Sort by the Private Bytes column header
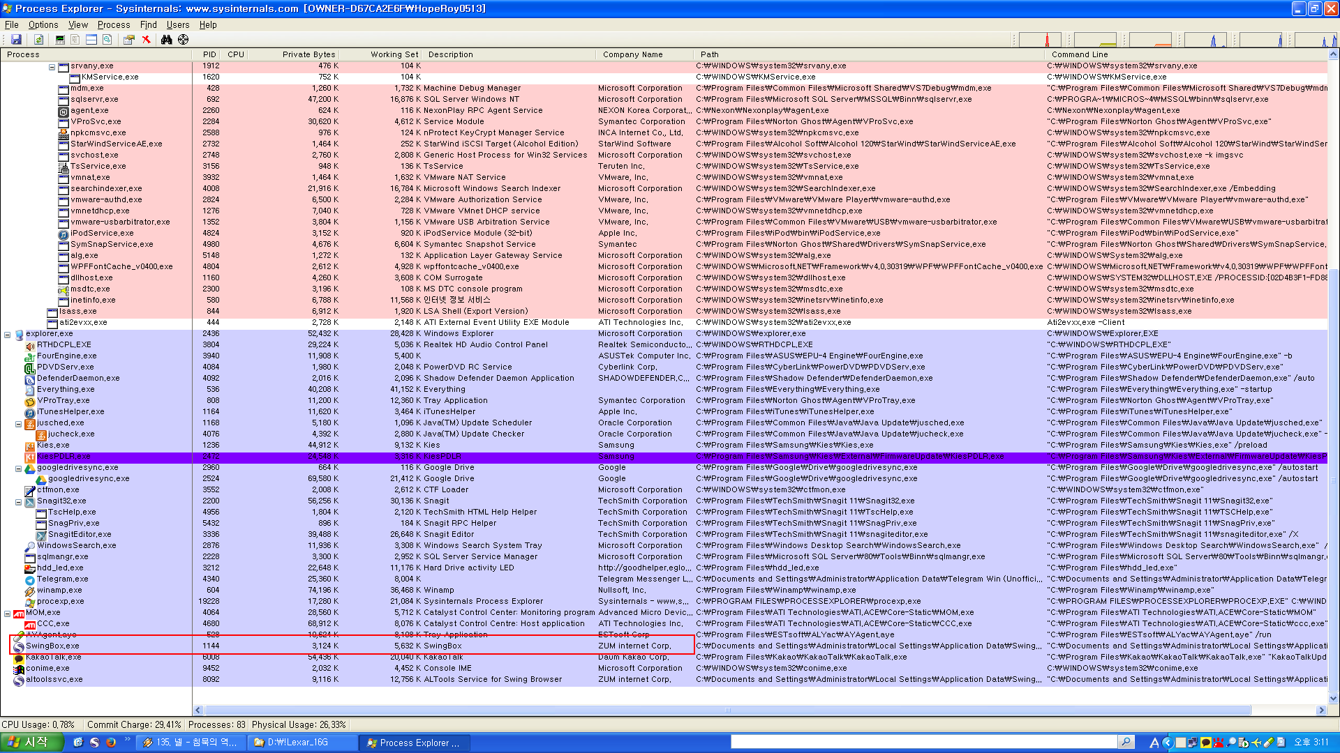The image size is (1340, 753). point(293,54)
